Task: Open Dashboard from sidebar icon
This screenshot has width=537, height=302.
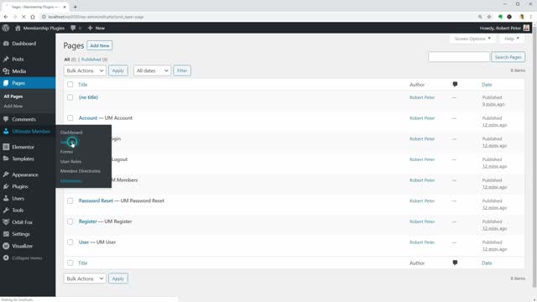Action: click(6, 44)
